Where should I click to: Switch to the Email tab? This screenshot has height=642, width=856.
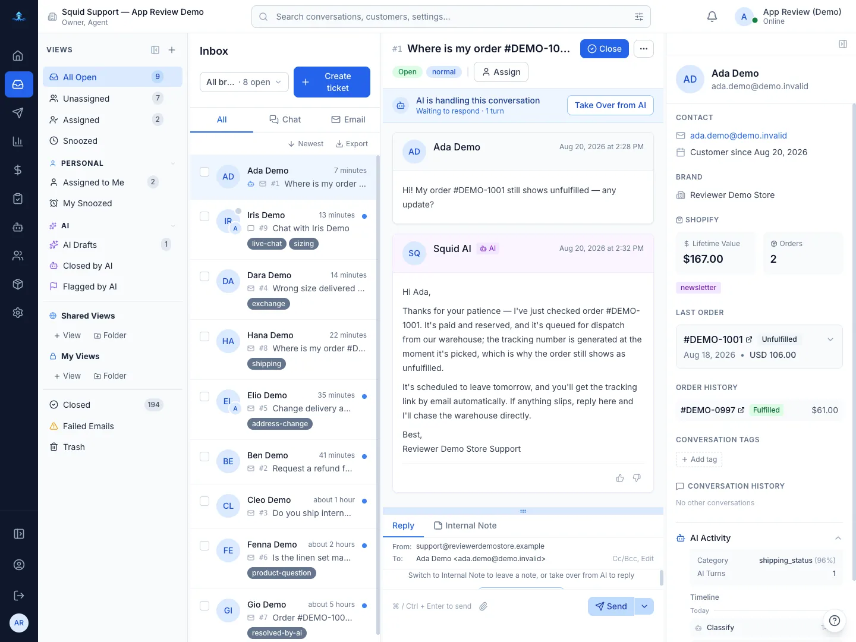click(x=348, y=119)
